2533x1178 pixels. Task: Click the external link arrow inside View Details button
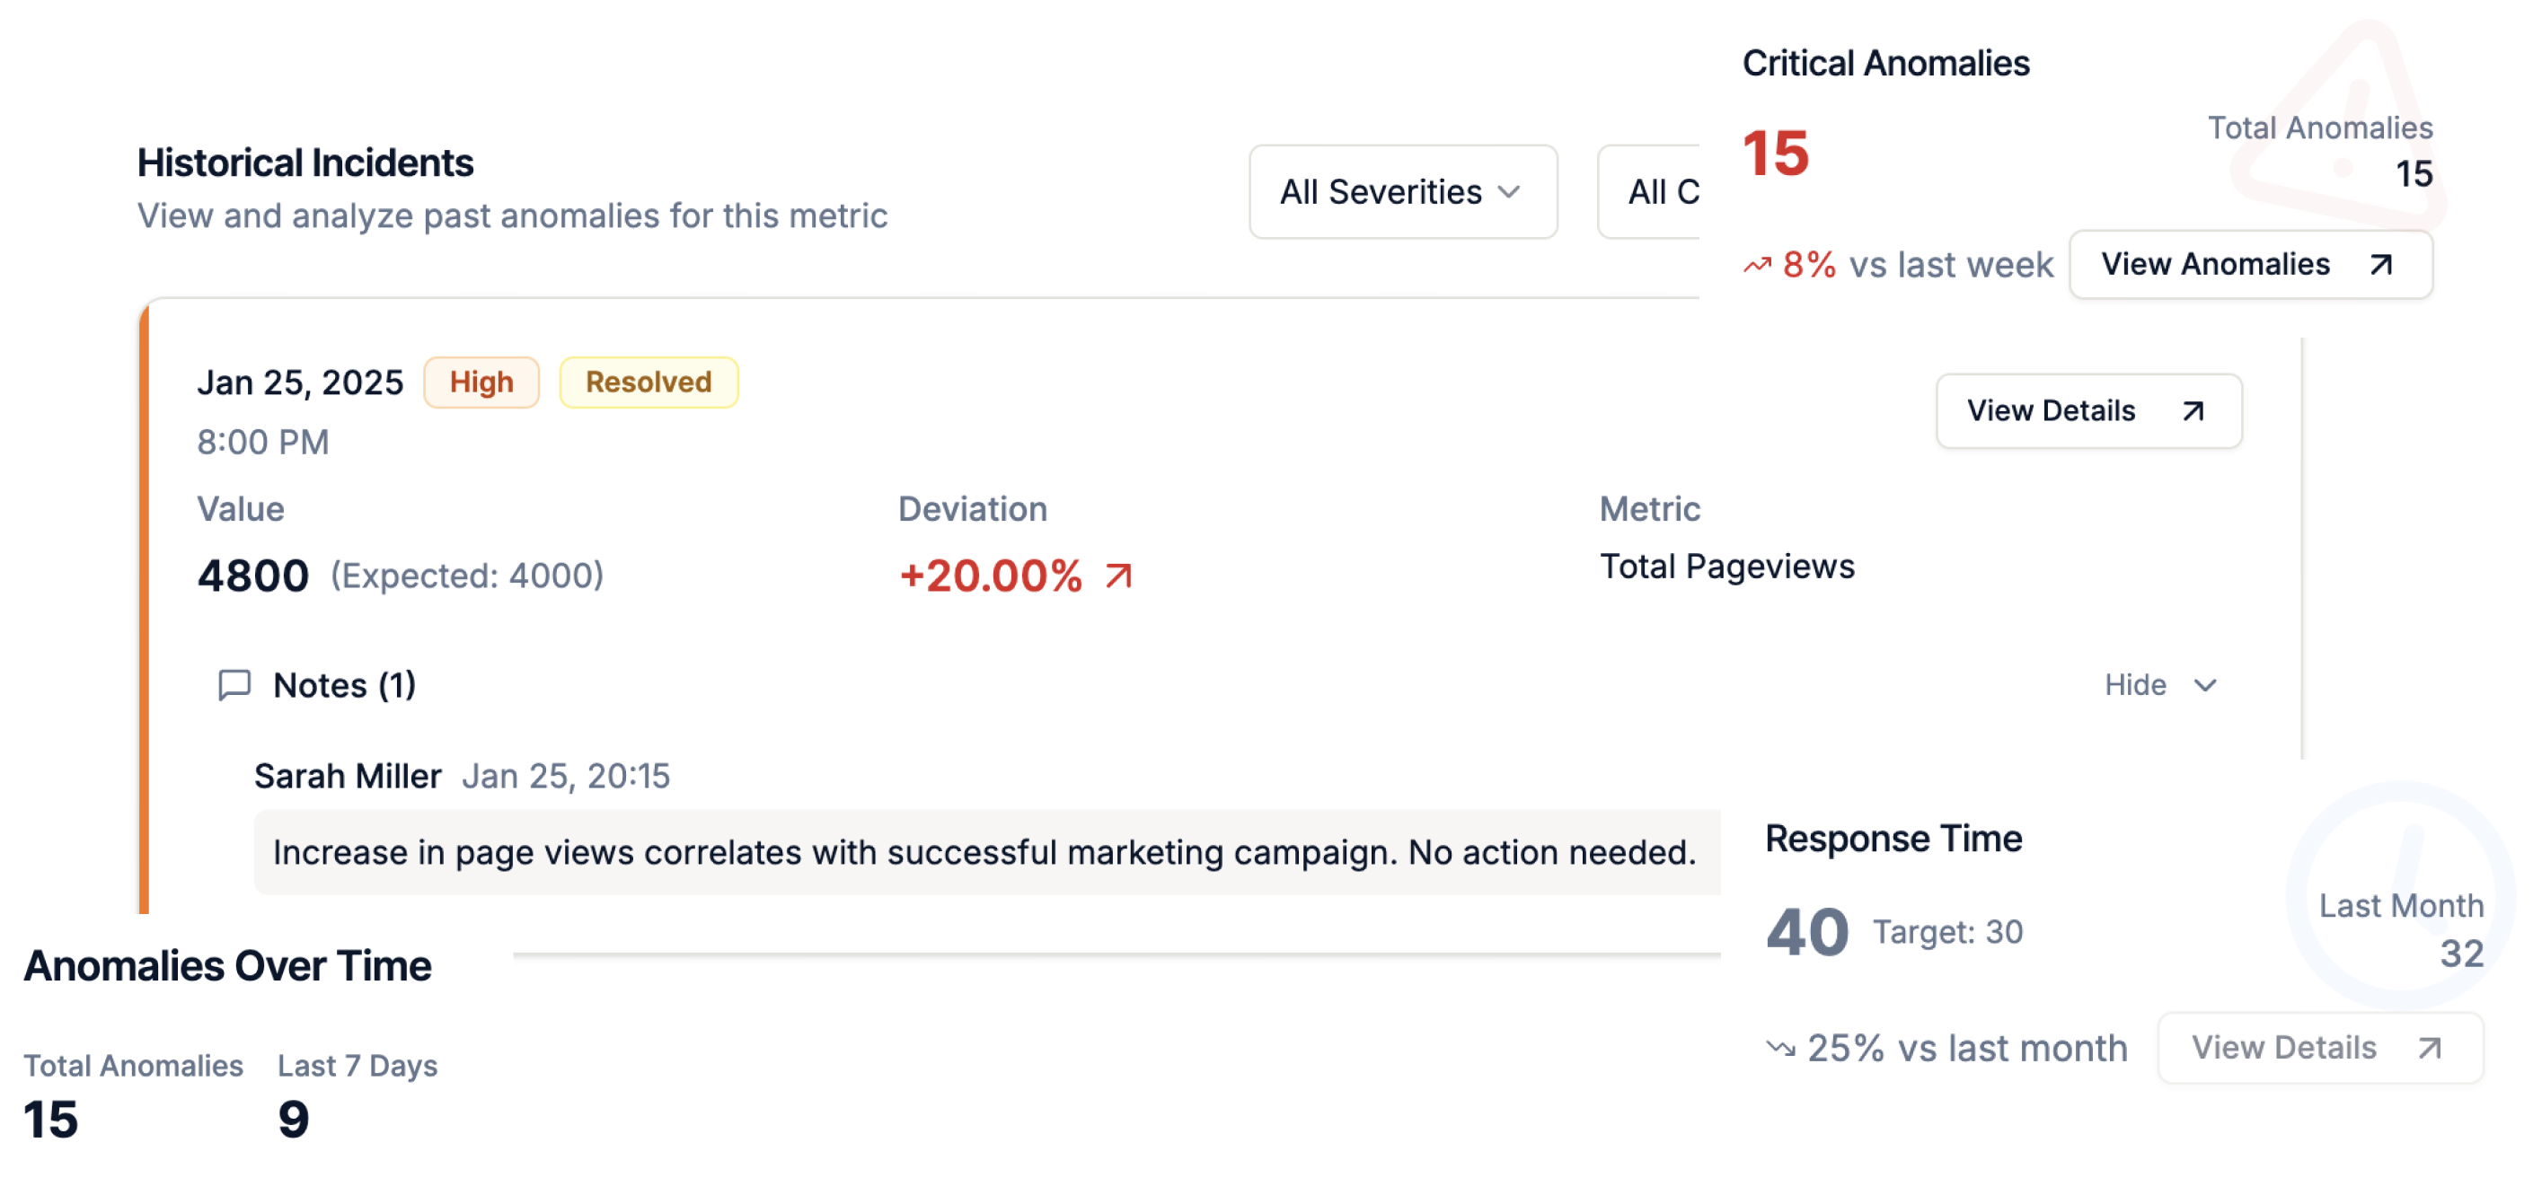tap(2193, 411)
